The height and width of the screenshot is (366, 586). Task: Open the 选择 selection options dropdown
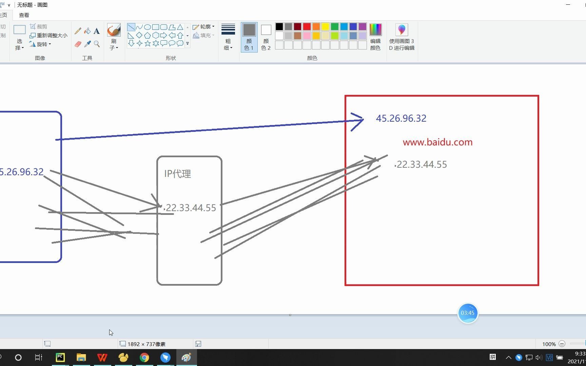[x=19, y=44]
